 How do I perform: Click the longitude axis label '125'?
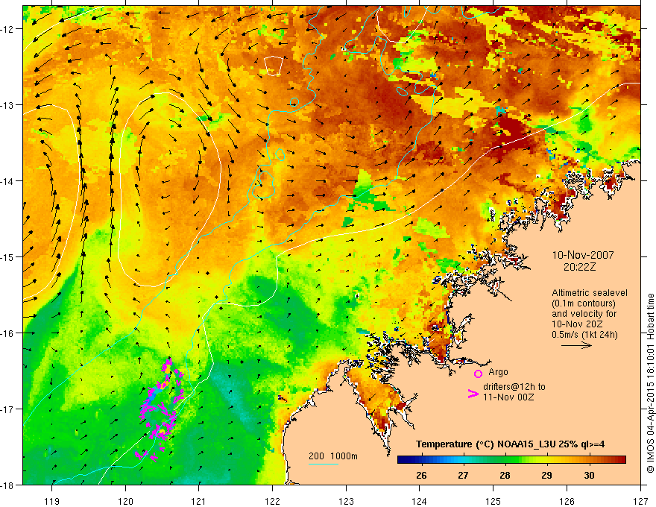coord(493,501)
